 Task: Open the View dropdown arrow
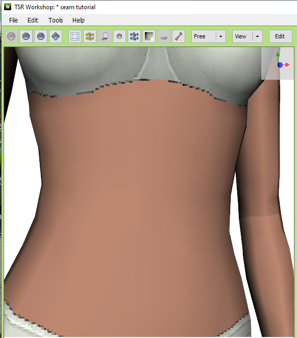(257, 36)
